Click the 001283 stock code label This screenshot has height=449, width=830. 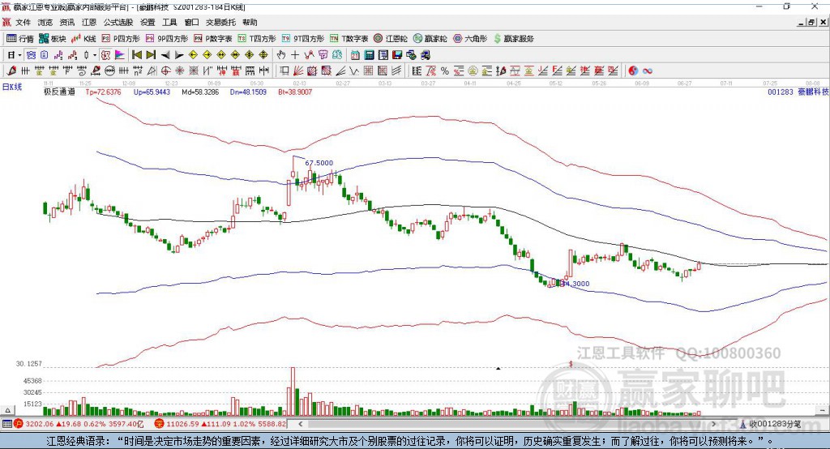pyautogui.click(x=781, y=92)
